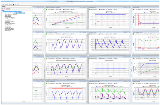Open Export Data menu in Domestic Sales Pressure window

coord(67,83)
